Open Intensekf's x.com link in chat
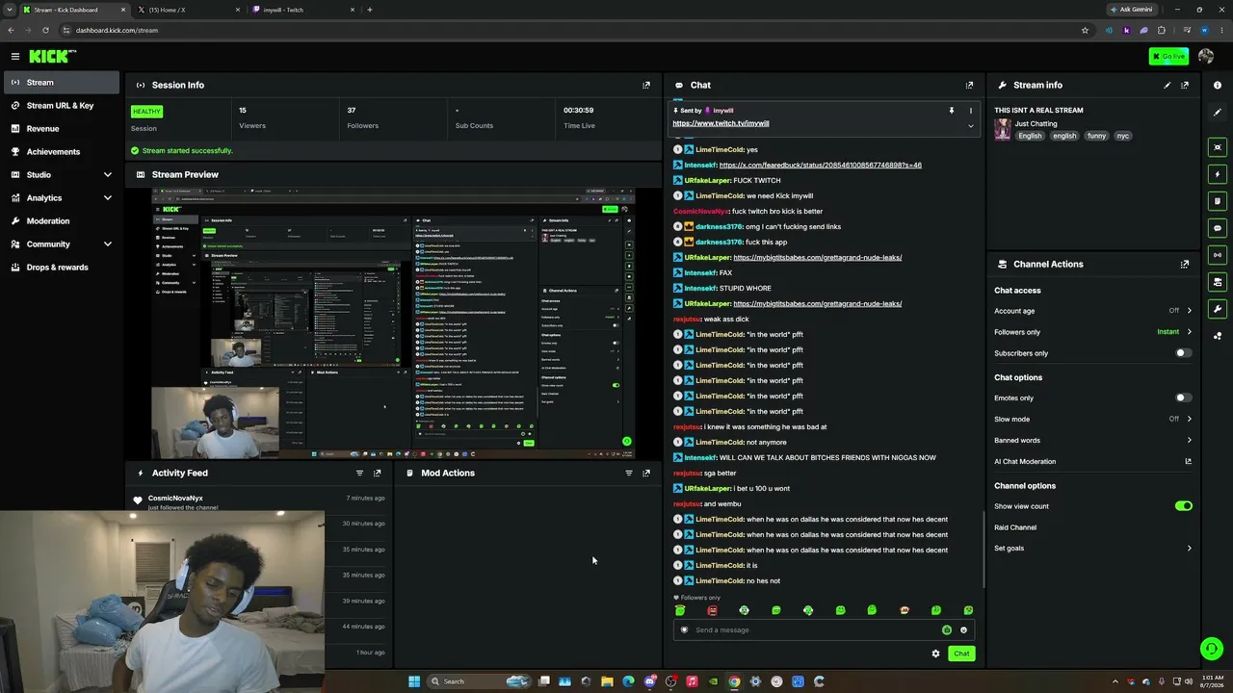The height and width of the screenshot is (693, 1233). 821,165
